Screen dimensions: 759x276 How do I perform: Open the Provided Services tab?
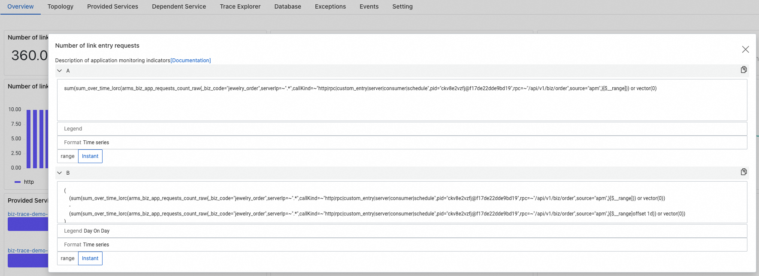112,6
